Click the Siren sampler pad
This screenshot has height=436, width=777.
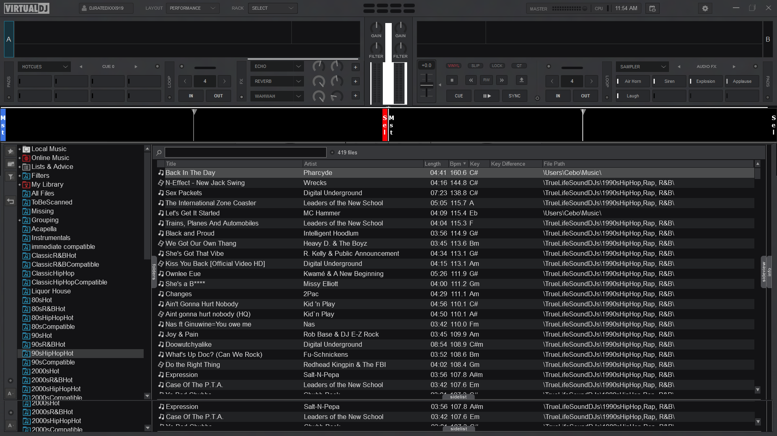(x=669, y=81)
